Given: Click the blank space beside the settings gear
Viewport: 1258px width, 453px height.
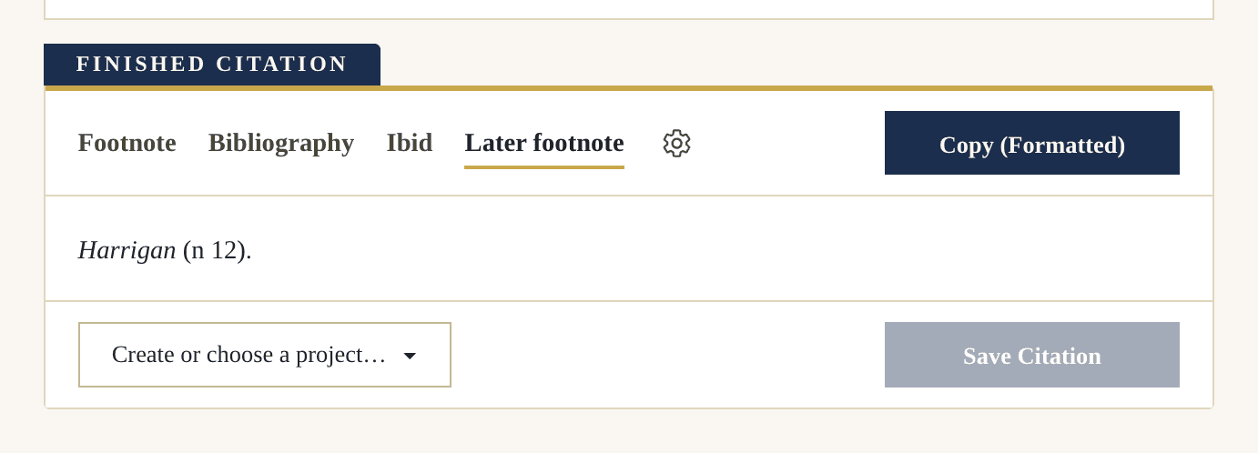Looking at the screenshot, I should click(787, 143).
